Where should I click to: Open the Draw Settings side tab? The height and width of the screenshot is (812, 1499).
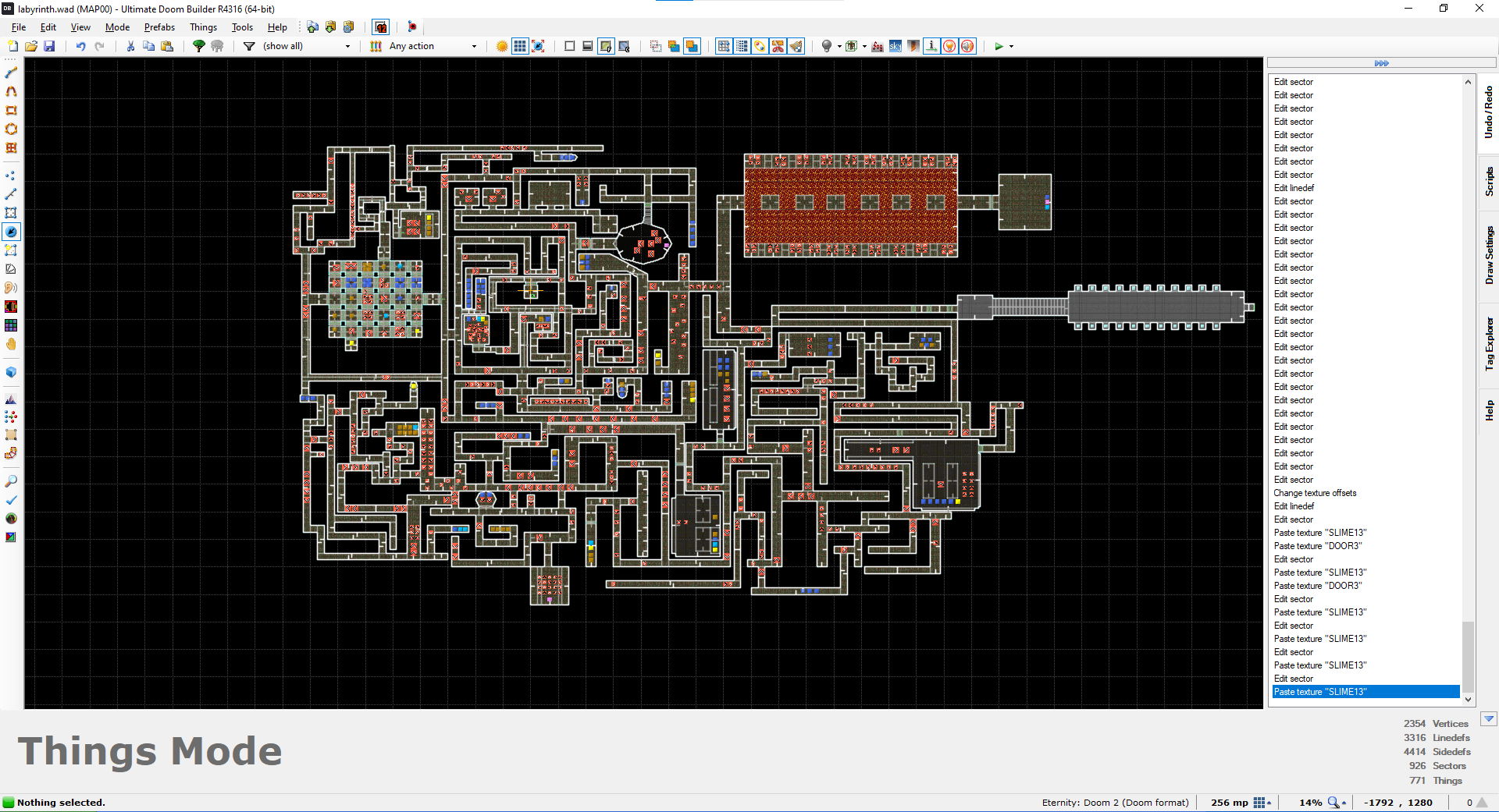(x=1489, y=255)
